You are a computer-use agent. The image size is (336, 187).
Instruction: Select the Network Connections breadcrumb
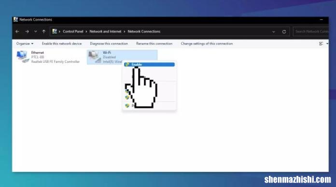click(144, 31)
